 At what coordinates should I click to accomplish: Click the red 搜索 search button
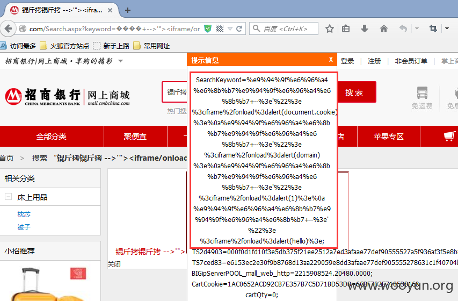tap(357, 92)
